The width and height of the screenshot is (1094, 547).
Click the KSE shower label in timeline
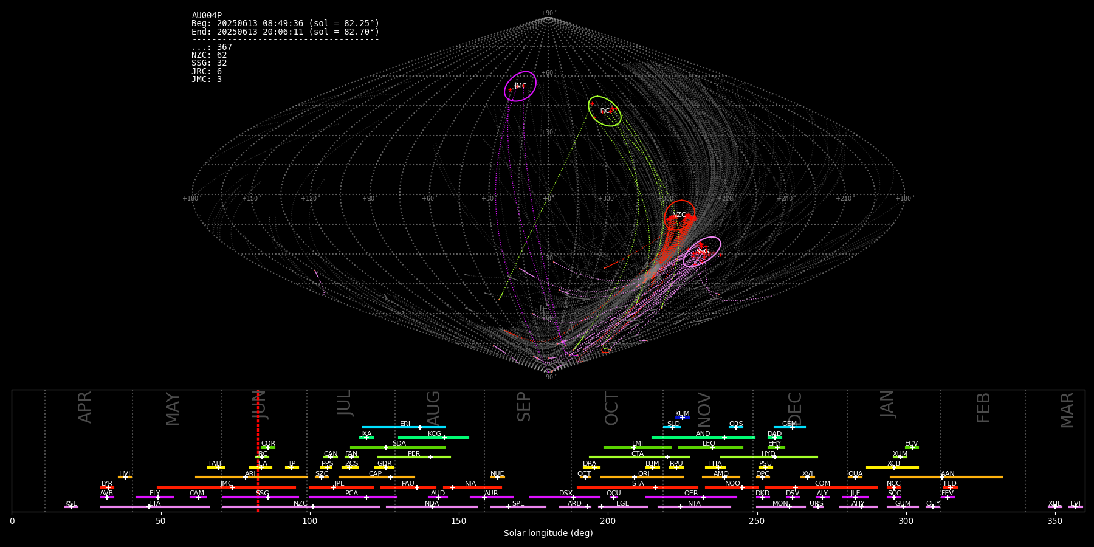[x=71, y=504]
